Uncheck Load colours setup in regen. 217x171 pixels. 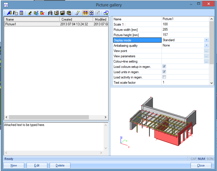click(164, 66)
